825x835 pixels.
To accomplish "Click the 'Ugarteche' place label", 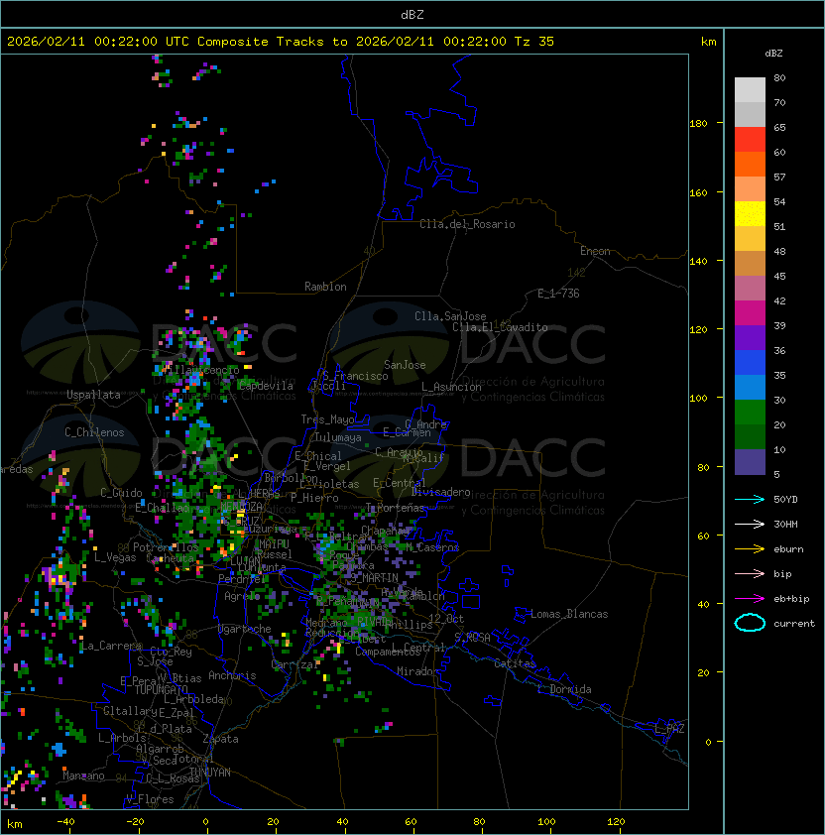I will (245, 629).
